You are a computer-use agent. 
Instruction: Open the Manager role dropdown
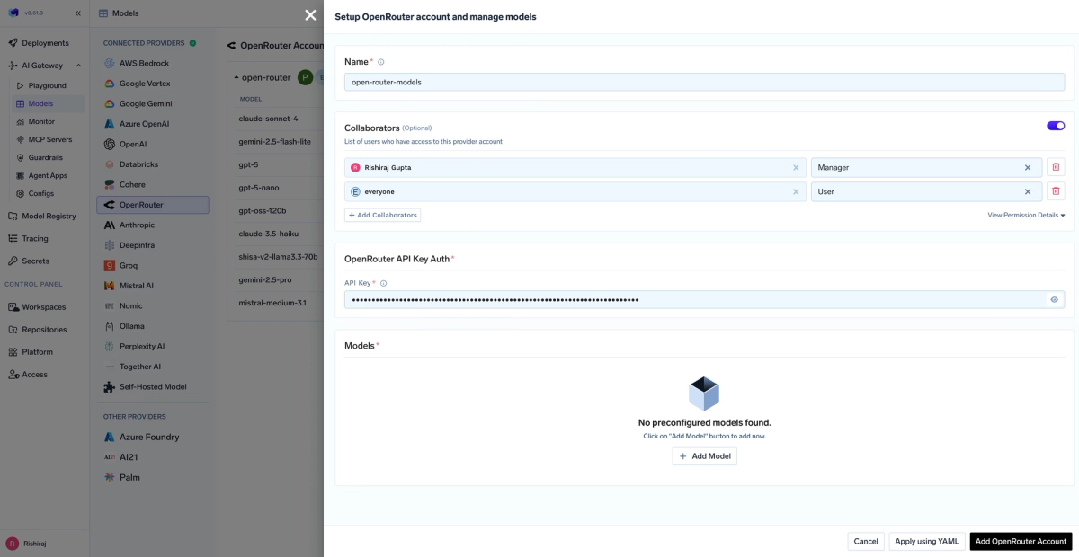(926, 167)
